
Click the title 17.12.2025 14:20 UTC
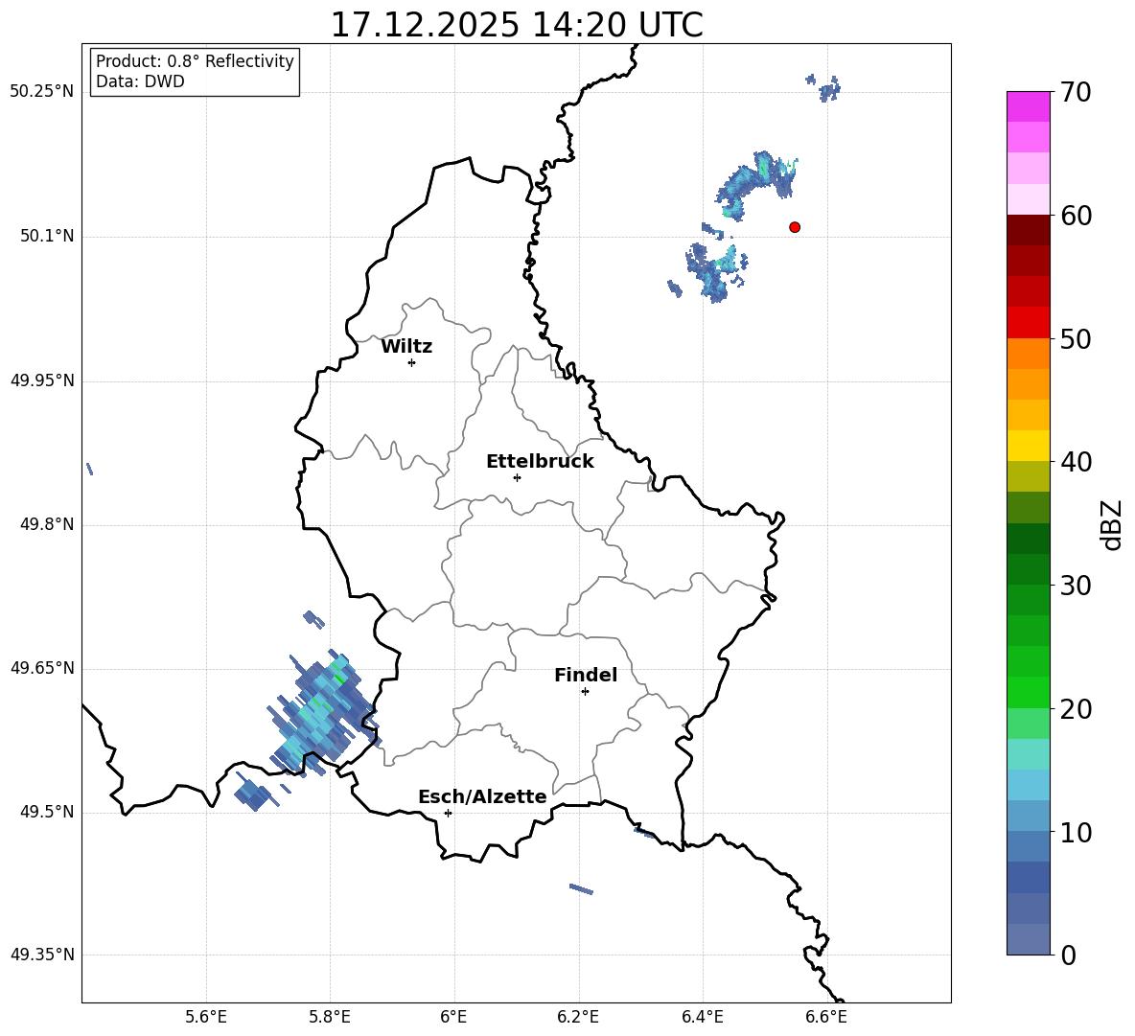(517, 25)
